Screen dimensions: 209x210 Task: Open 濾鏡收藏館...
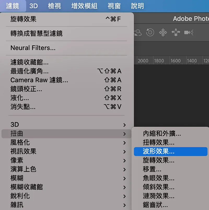(x=66, y=62)
